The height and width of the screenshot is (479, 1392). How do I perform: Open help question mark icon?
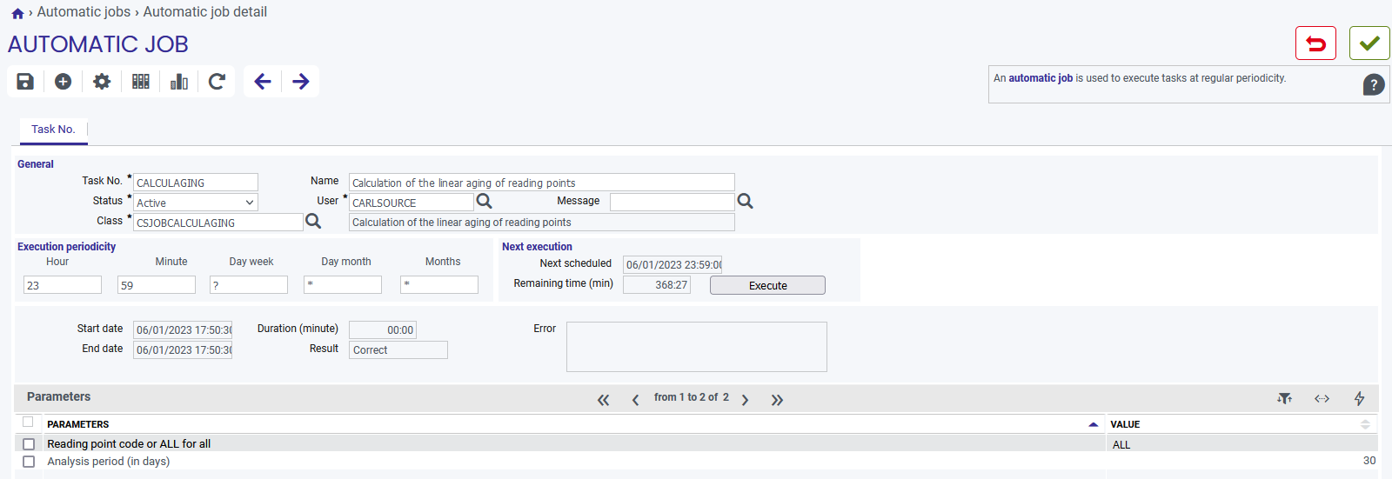pos(1374,84)
